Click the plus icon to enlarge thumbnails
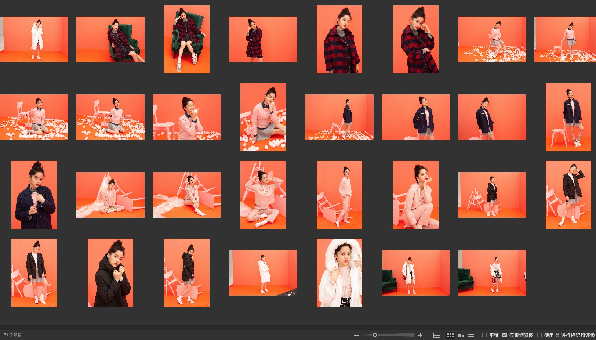 [x=420, y=335]
